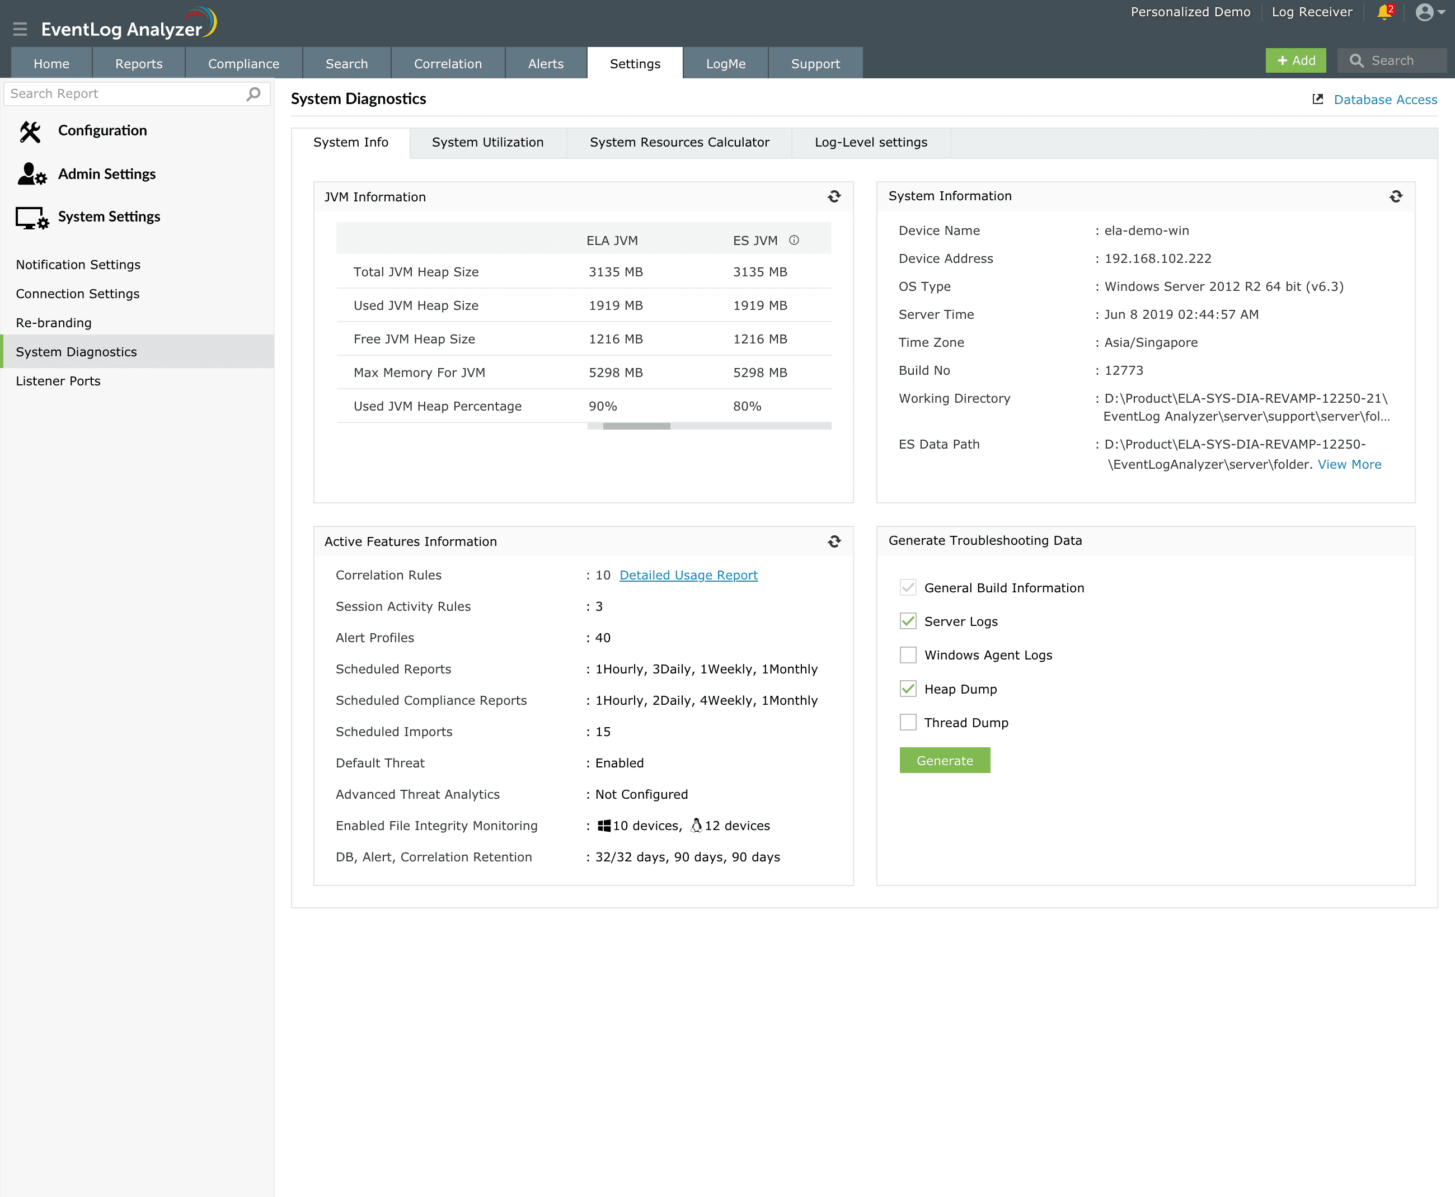
Task: Switch to the System Utilization tab
Action: [488, 143]
